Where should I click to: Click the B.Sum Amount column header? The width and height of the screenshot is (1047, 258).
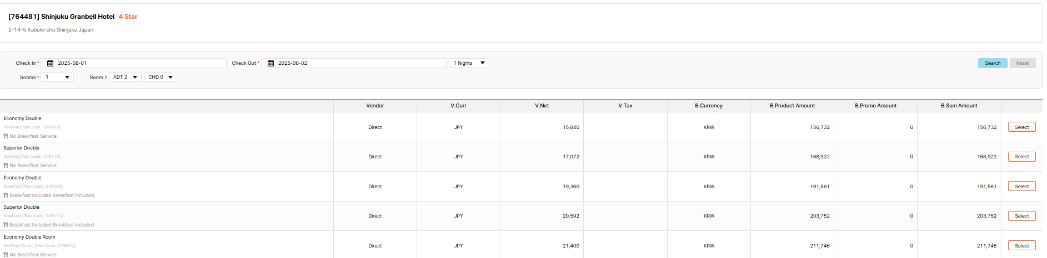click(959, 106)
